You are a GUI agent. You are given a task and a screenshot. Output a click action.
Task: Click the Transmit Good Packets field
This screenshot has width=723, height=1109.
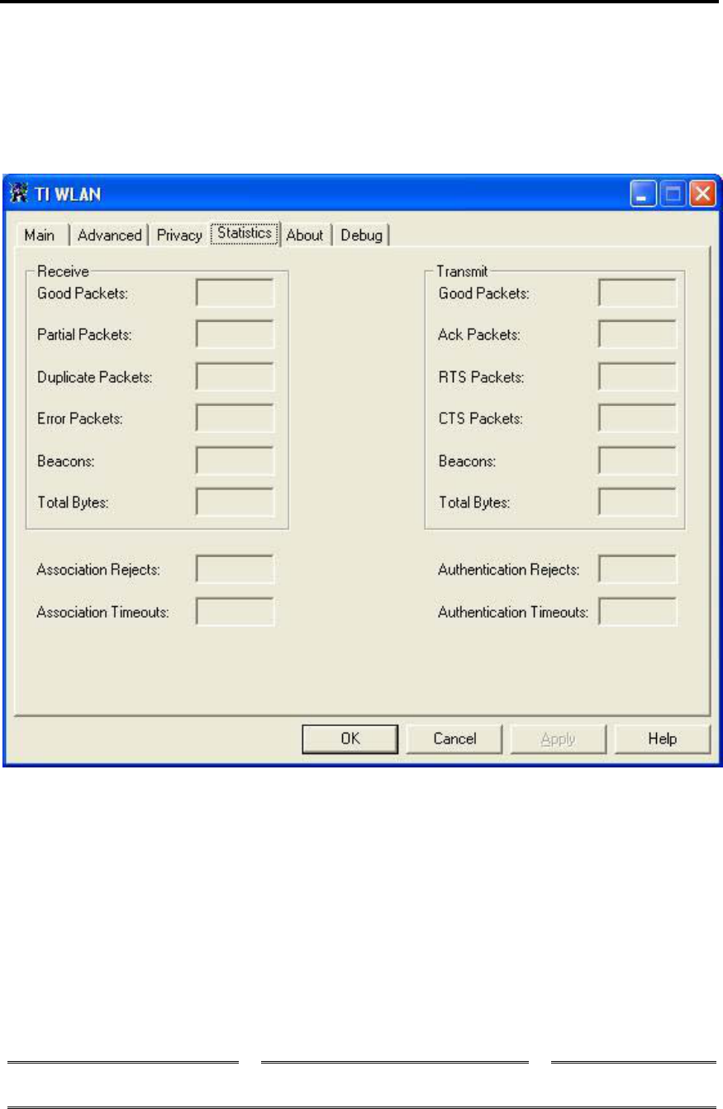tap(637, 293)
